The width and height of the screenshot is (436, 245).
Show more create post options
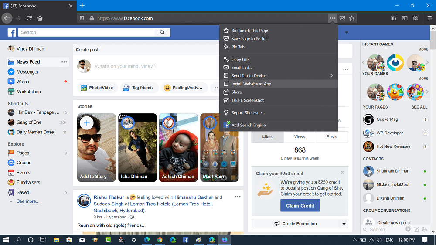[216, 88]
